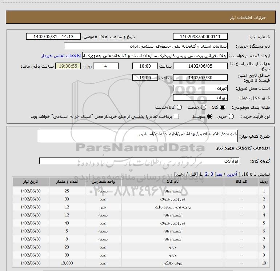
Task: Click the delivery province field تهران
Action: click(x=200, y=88)
